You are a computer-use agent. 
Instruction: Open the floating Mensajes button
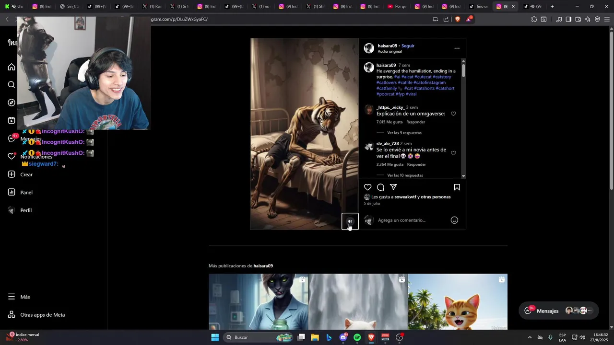click(559, 310)
